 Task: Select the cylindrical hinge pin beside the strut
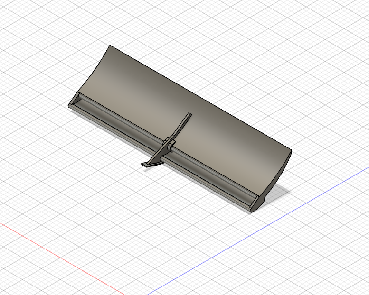click(x=172, y=146)
